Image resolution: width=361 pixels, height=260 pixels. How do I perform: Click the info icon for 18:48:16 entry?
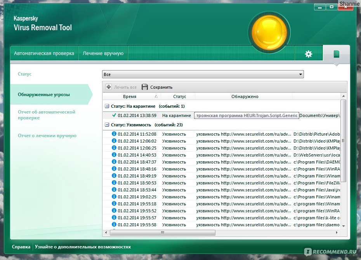[x=114, y=169]
